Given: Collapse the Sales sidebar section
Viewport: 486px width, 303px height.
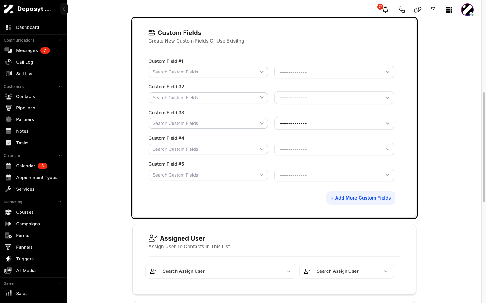Looking at the screenshot, I should coord(60,283).
